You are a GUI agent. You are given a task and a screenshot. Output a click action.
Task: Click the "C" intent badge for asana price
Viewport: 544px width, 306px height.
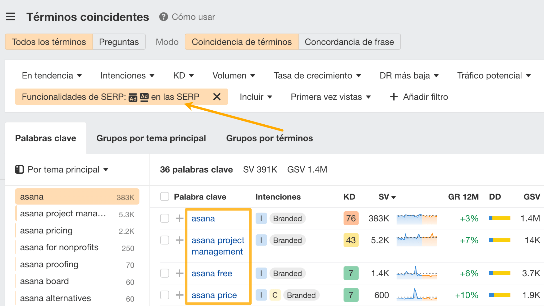pyautogui.click(x=275, y=295)
